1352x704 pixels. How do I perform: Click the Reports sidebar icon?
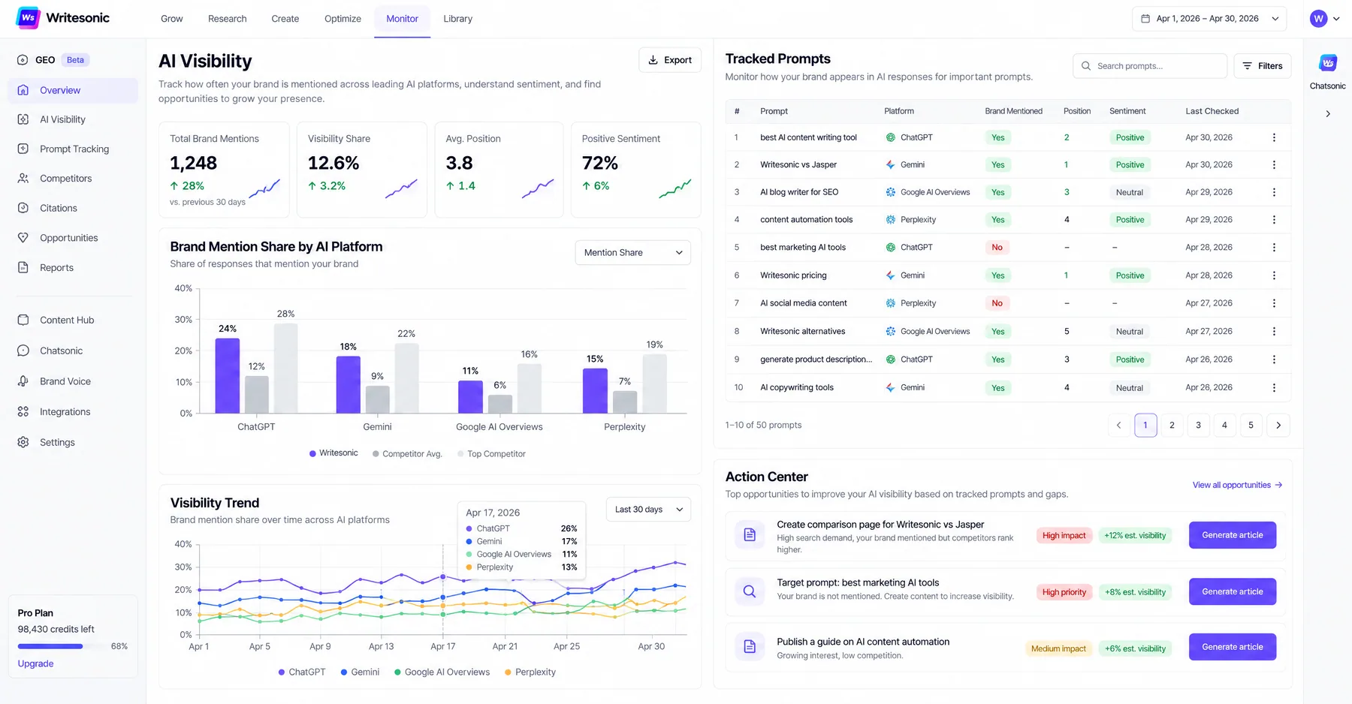23,268
